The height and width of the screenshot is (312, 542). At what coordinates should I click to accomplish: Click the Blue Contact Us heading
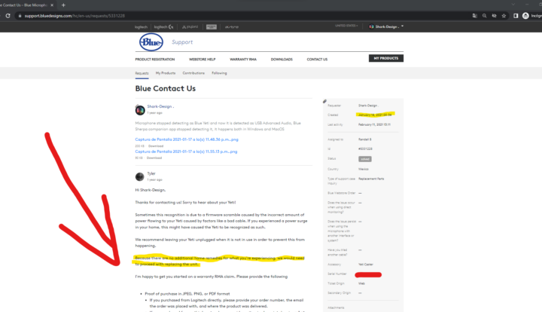point(165,88)
